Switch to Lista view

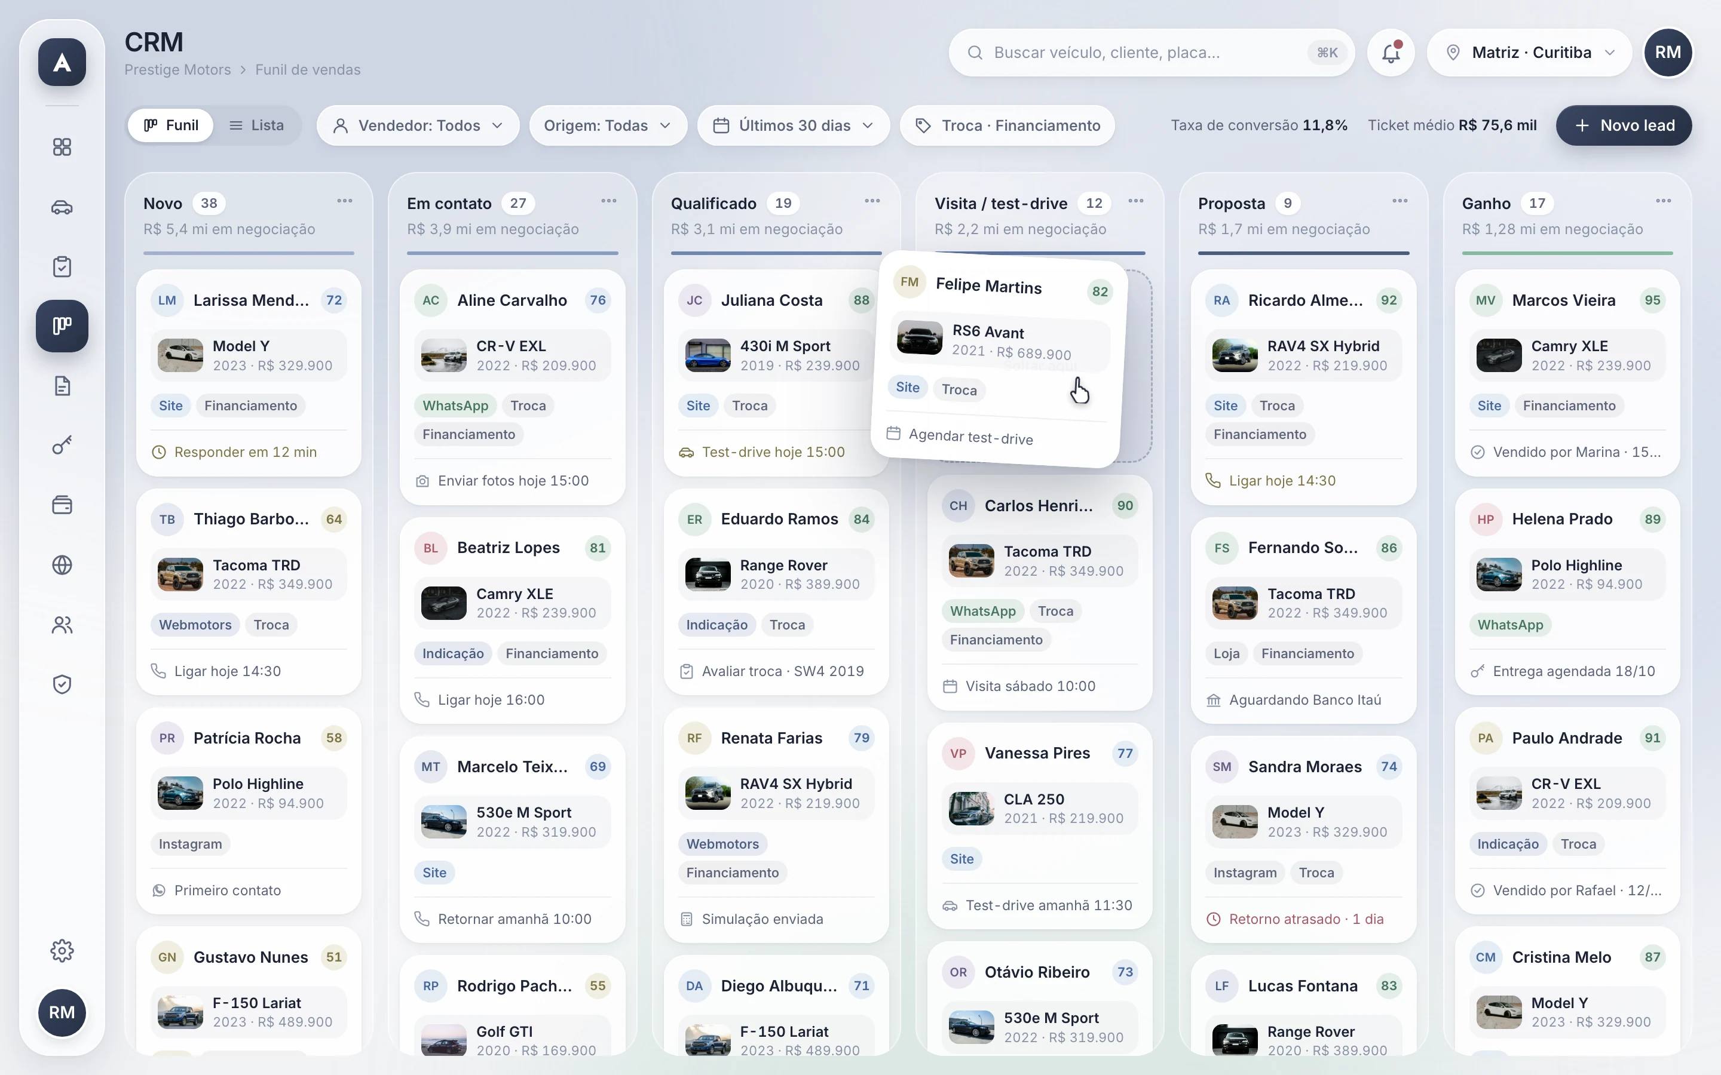[257, 125]
